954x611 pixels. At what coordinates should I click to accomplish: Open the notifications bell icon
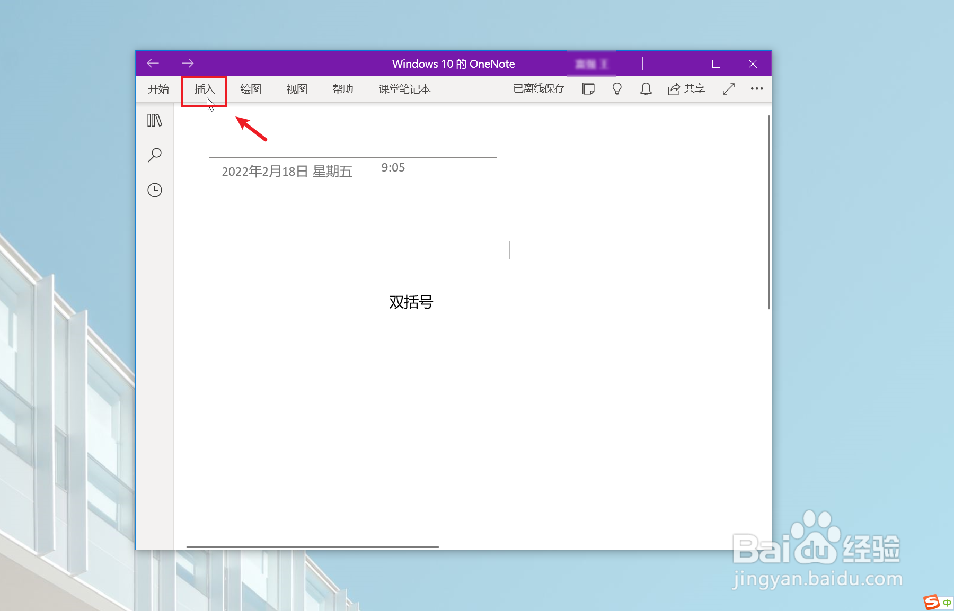(646, 89)
